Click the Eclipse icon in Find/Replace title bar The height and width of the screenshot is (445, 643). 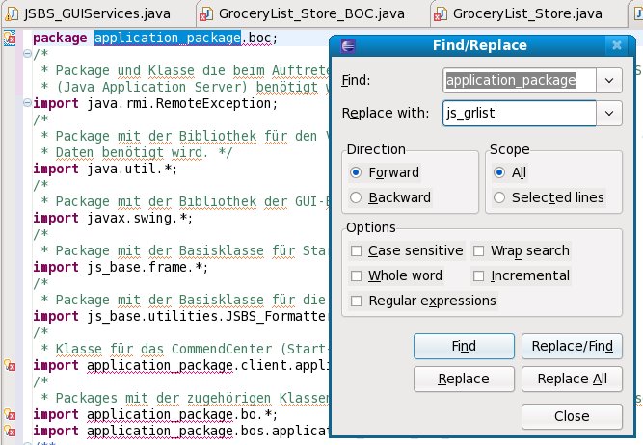tap(348, 45)
